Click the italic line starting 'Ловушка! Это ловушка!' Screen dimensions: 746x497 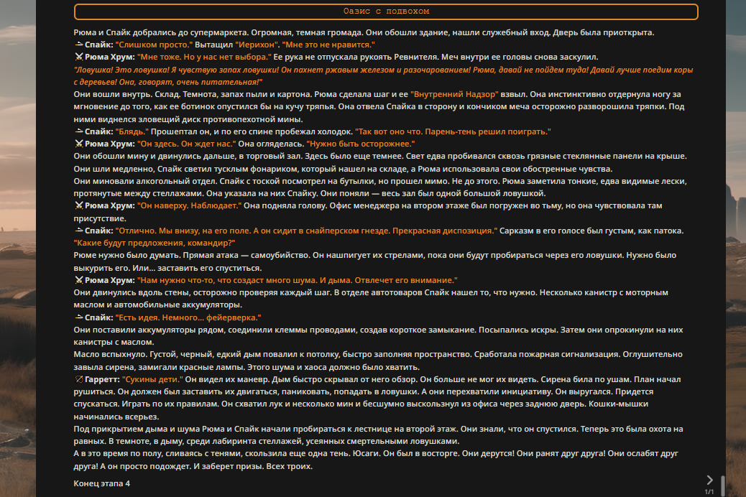point(383,75)
